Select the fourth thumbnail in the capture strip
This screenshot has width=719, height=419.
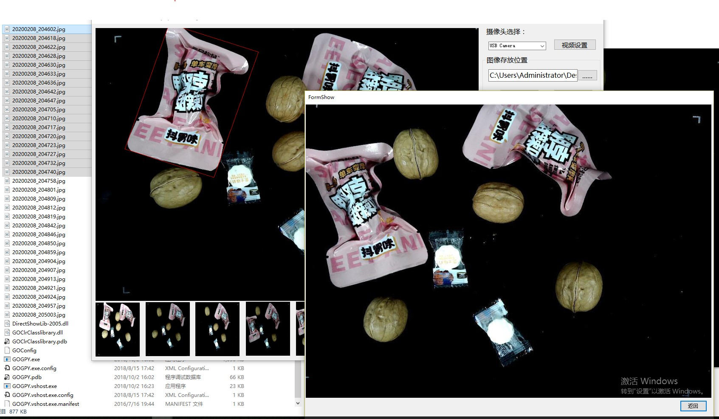pos(268,329)
